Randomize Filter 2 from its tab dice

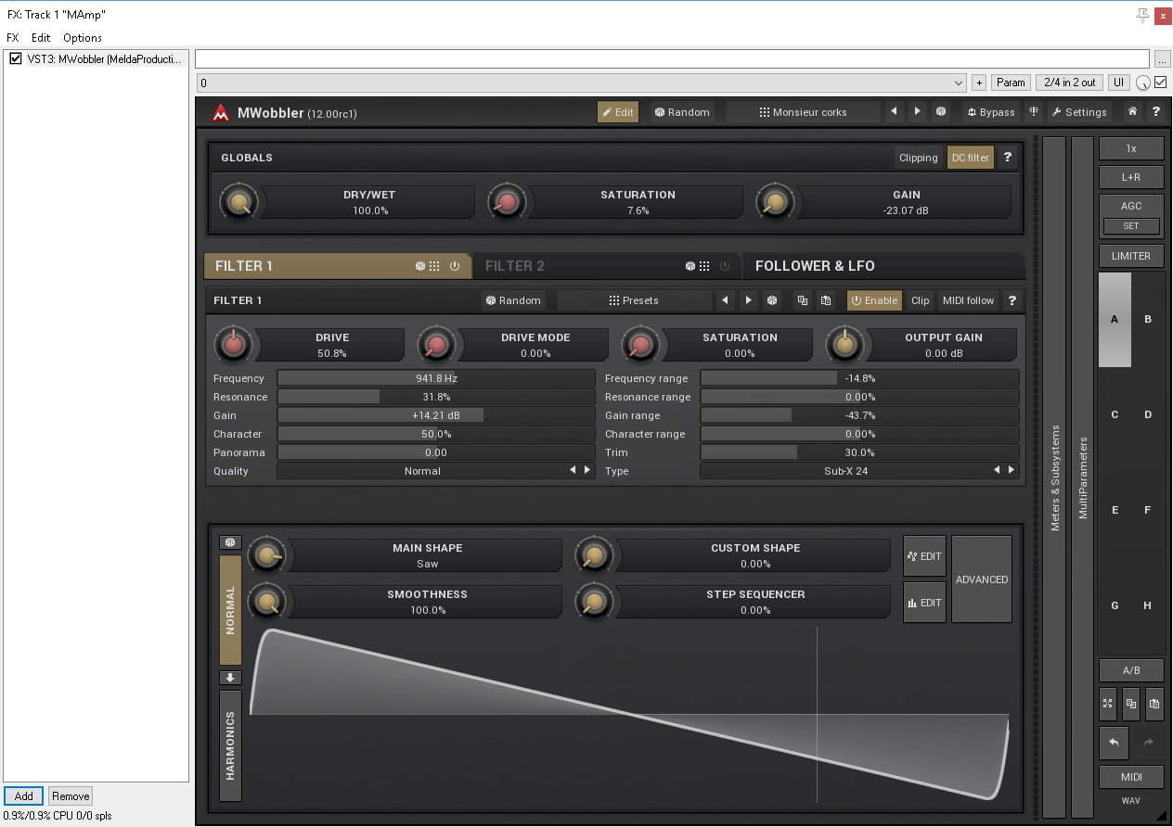(x=690, y=266)
